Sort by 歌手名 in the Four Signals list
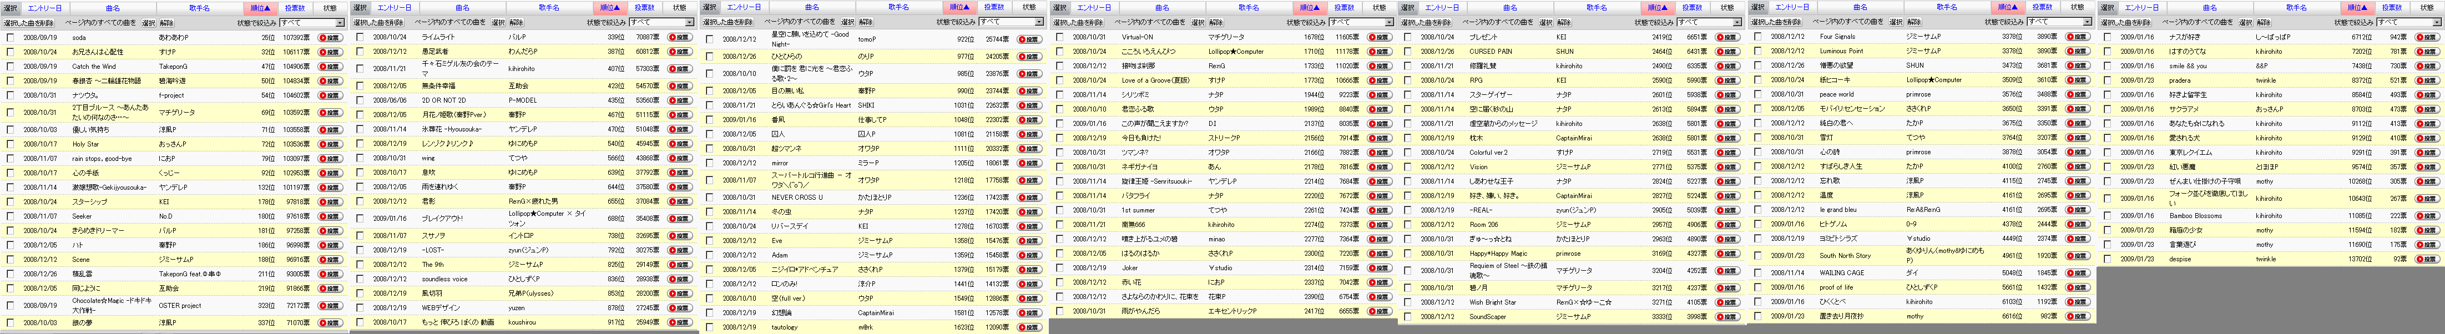 (1947, 8)
